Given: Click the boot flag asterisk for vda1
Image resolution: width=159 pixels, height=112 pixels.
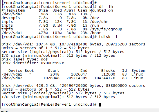Looking at the screenshot, I should pos(30,74).
